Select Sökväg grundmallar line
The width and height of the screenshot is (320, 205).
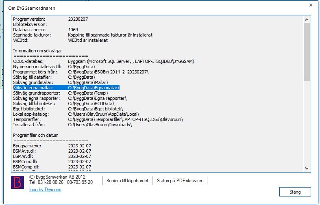61,82
